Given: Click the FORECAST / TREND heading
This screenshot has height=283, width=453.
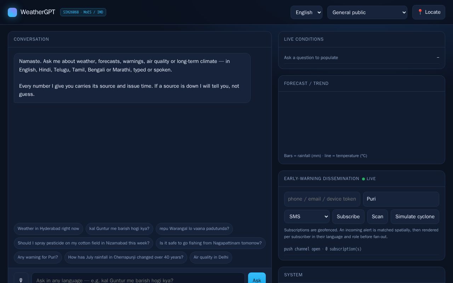Looking at the screenshot, I should [x=306, y=83].
